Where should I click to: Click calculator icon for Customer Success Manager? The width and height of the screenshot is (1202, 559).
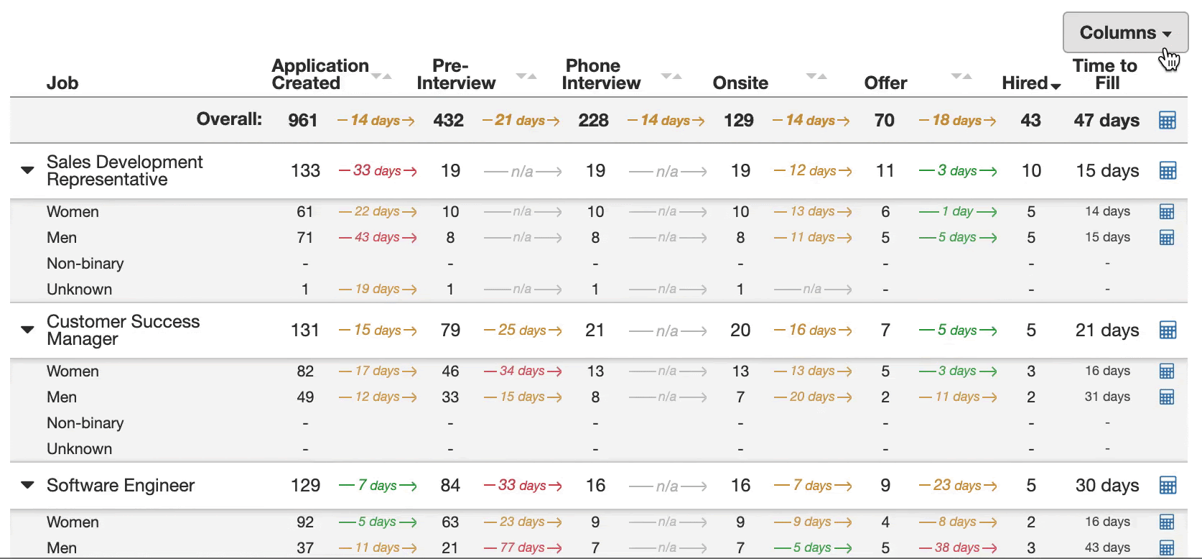(x=1168, y=331)
